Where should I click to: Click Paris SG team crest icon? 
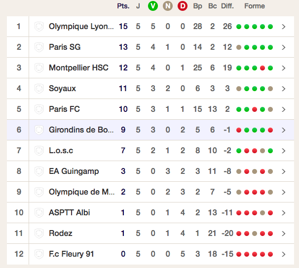click(39, 47)
